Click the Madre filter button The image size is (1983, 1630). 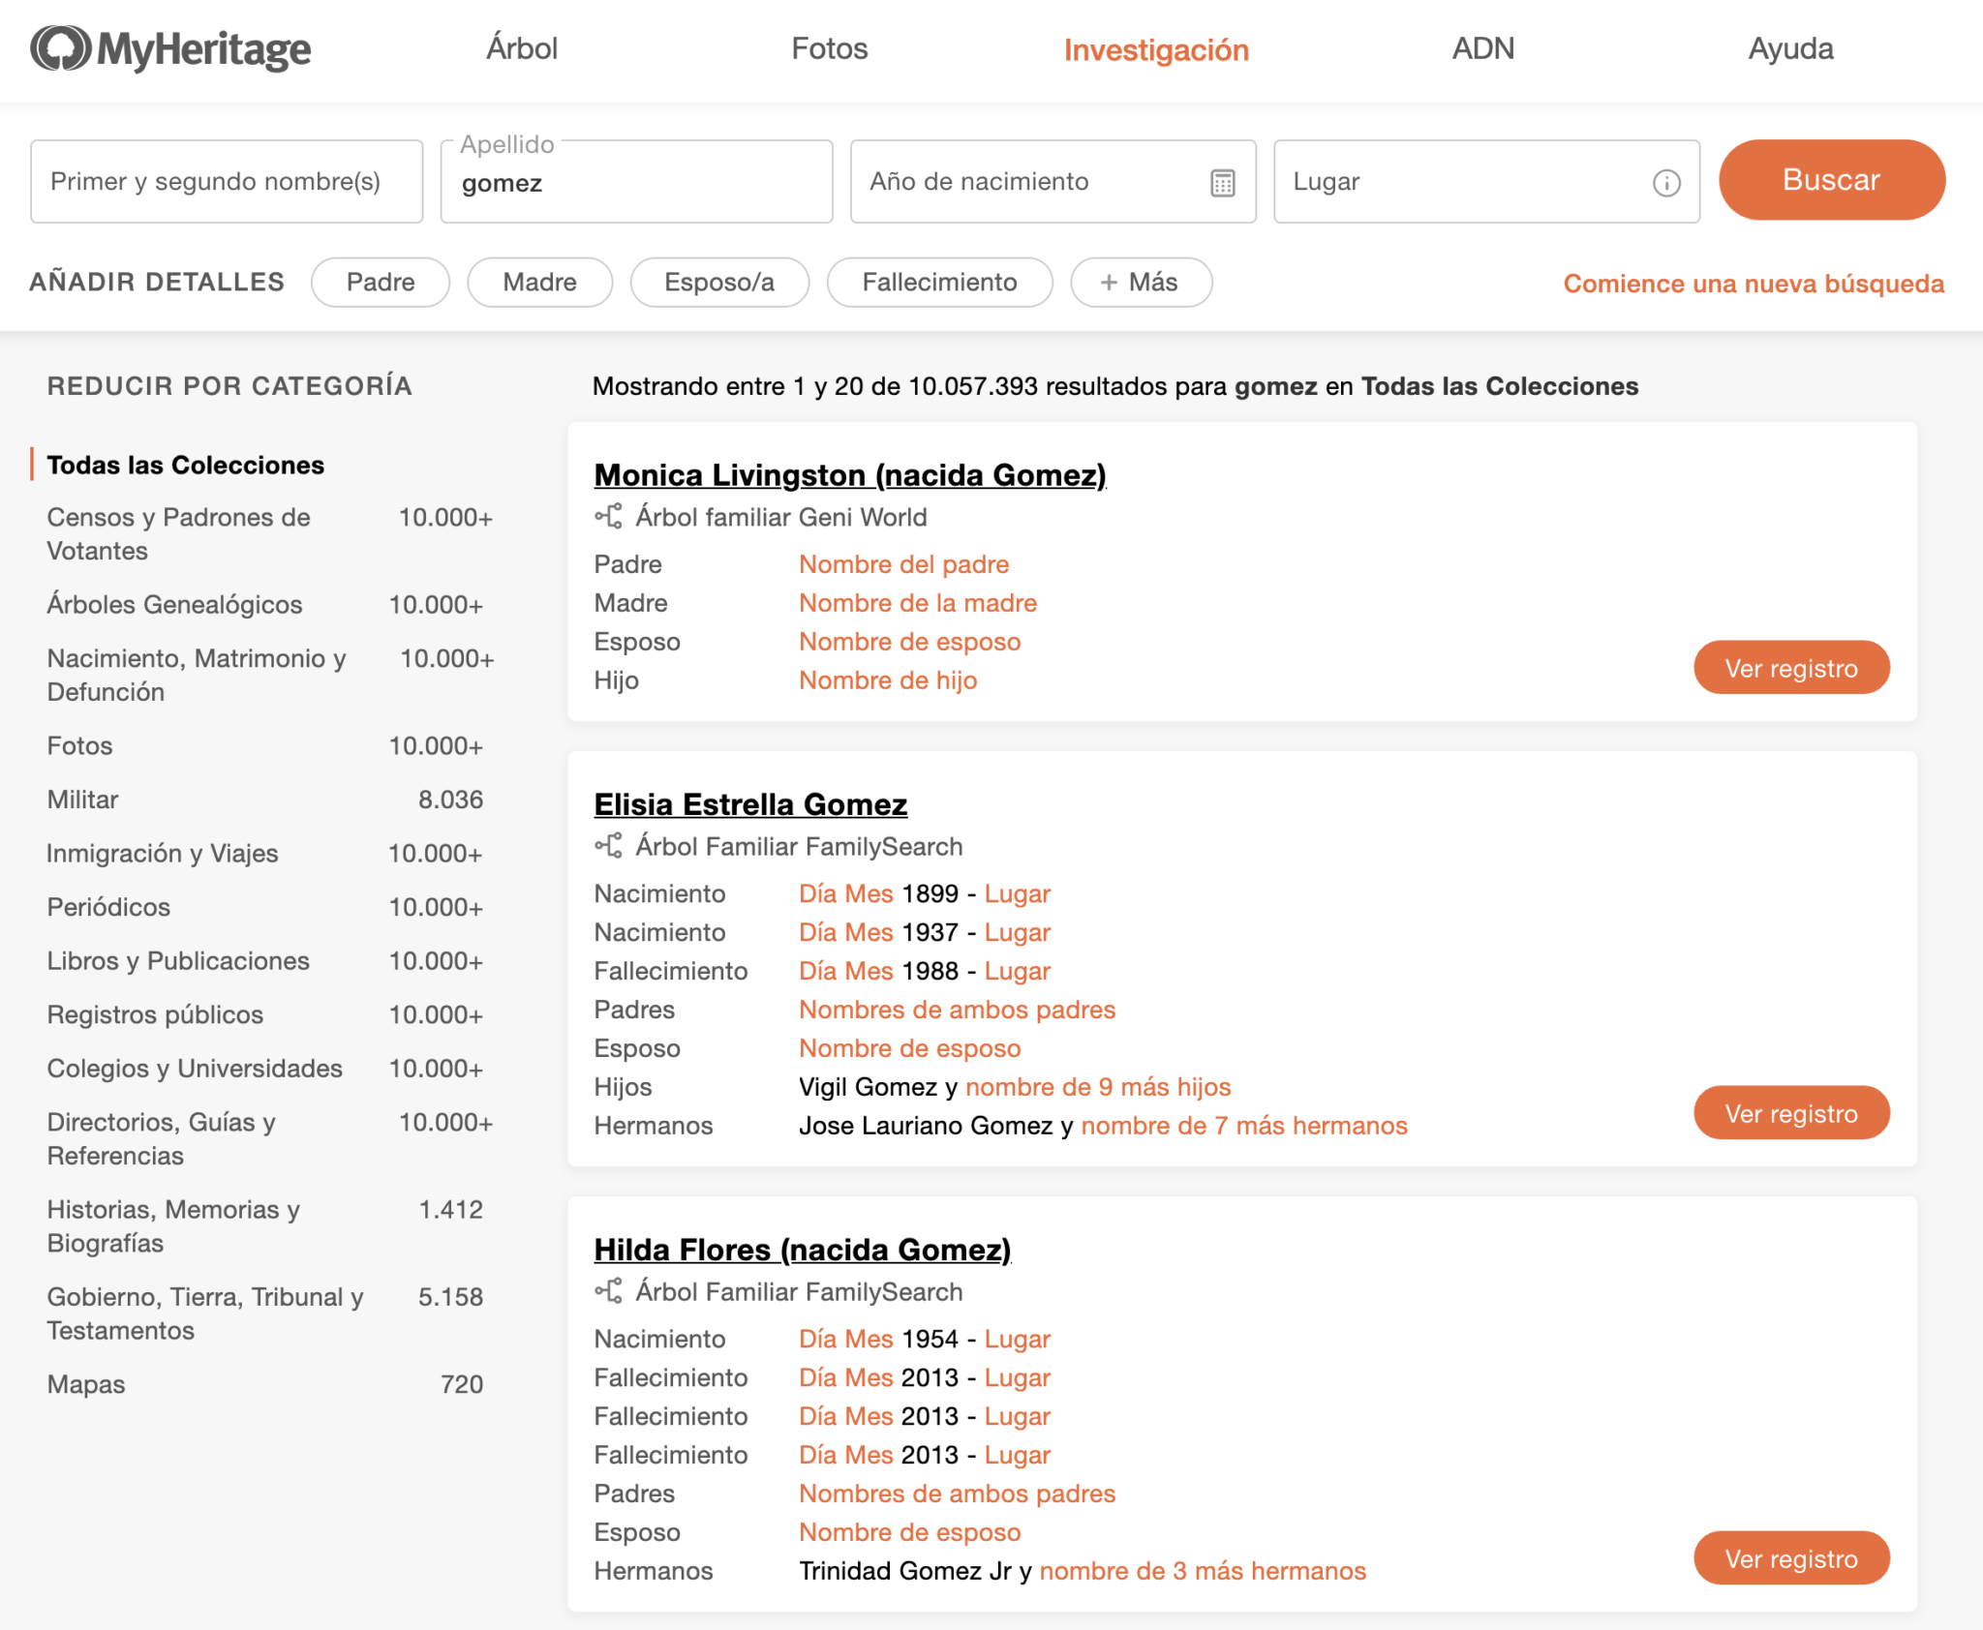point(538,282)
